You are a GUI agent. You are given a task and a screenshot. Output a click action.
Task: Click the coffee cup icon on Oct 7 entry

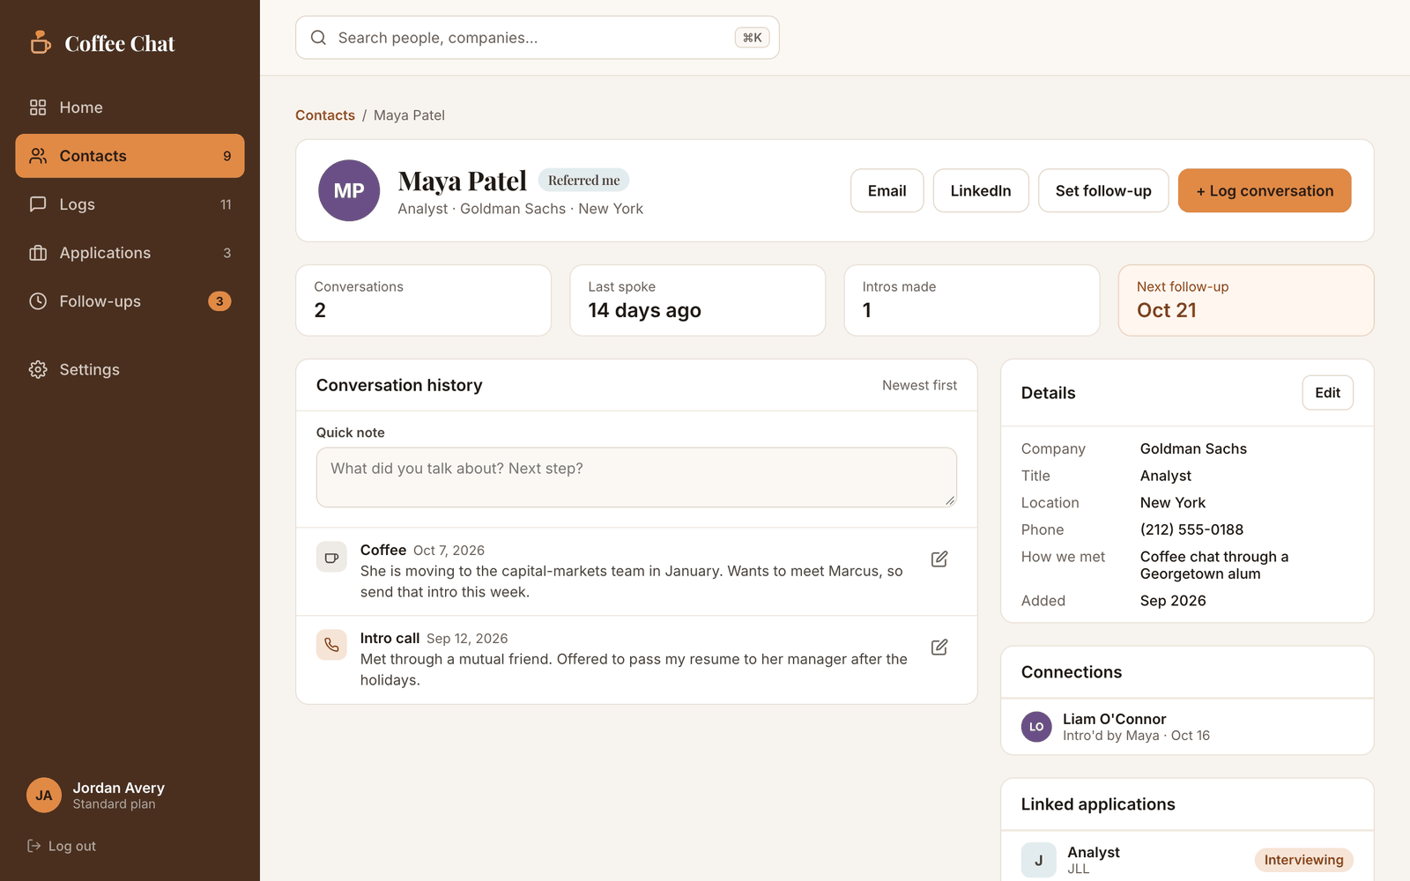point(331,557)
